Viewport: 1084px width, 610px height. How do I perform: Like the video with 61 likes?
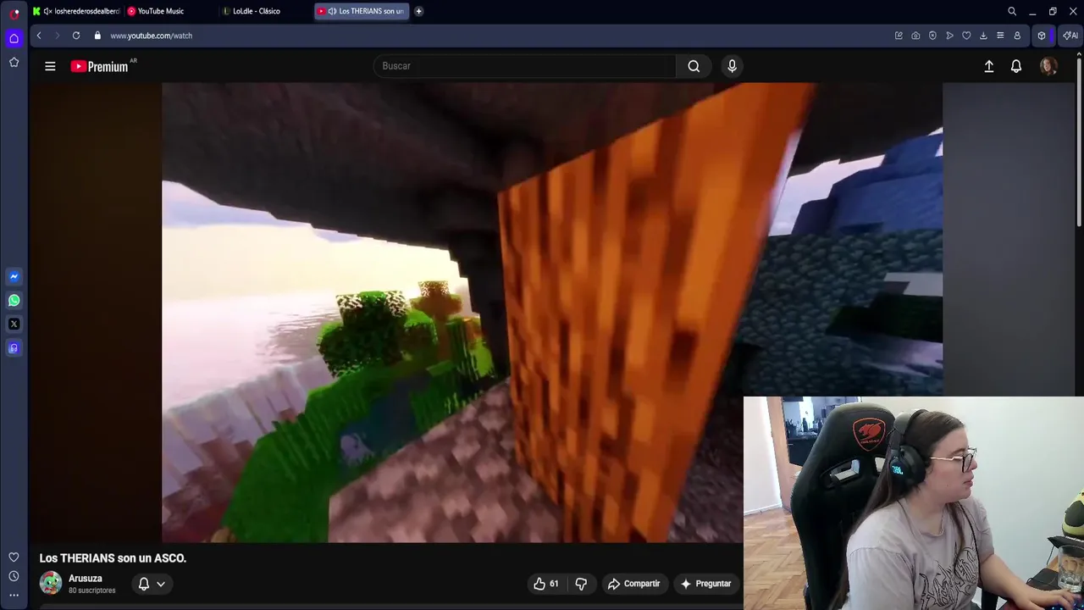546,584
